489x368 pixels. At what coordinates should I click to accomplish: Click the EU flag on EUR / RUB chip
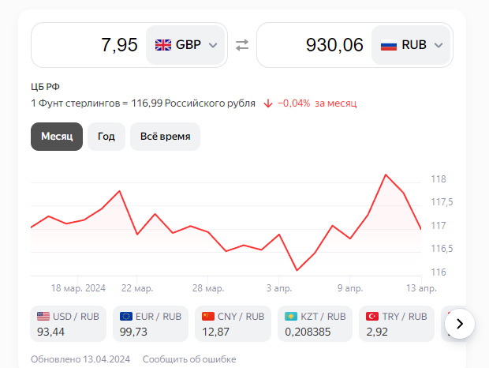pos(125,316)
